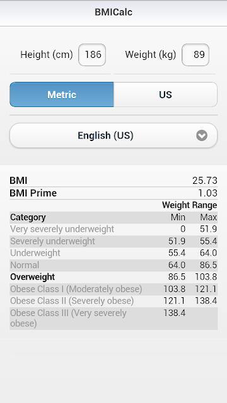
Task: Click the Category column header
Action: (28, 217)
